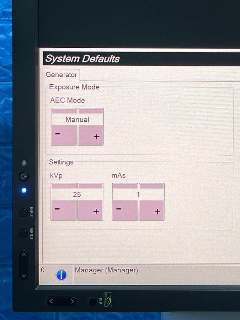This screenshot has height=320, width=240.
Task: Select the Generator tab
Action: point(62,75)
